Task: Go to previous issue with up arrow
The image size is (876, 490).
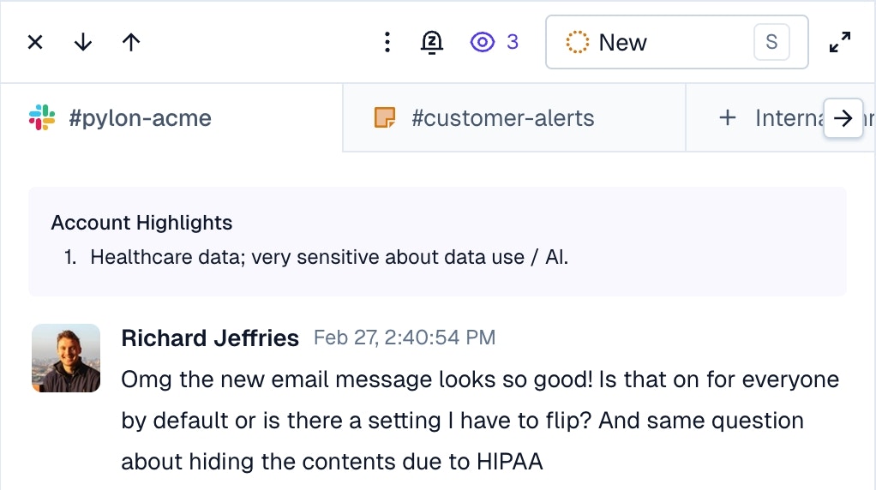Action: click(131, 42)
